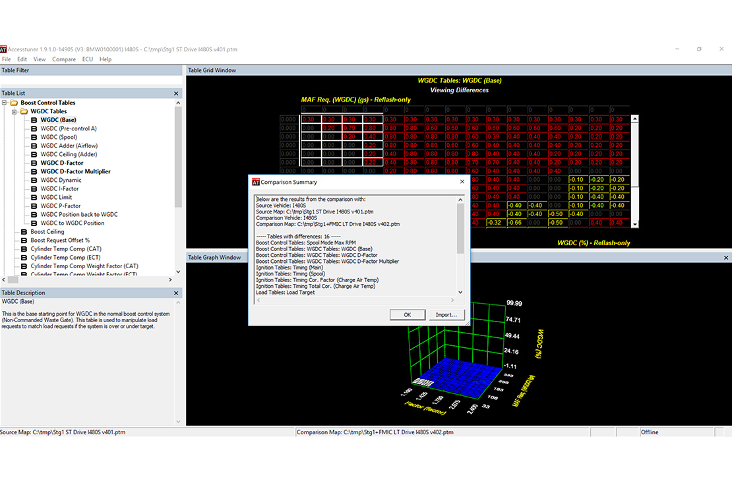Collapse the WGDC Tables tree node

pos(15,111)
